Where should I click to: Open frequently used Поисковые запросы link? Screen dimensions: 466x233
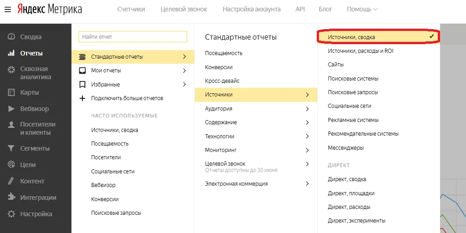[x=116, y=213]
